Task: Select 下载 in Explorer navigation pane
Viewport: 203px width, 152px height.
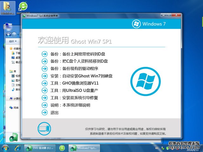Action: pyautogui.click(x=16, y=53)
